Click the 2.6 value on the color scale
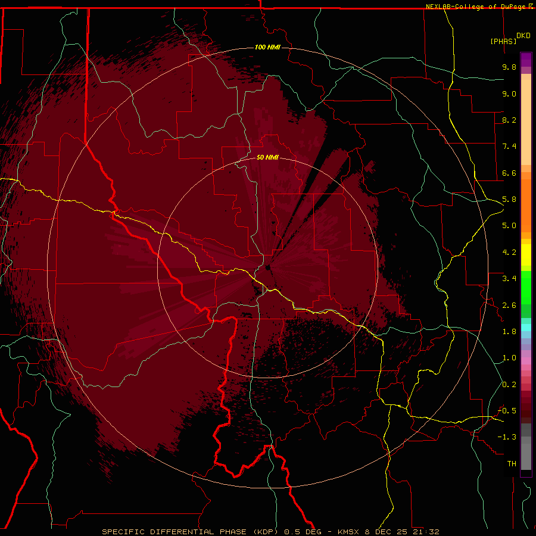Screen dimensions: 536x536 509,306
